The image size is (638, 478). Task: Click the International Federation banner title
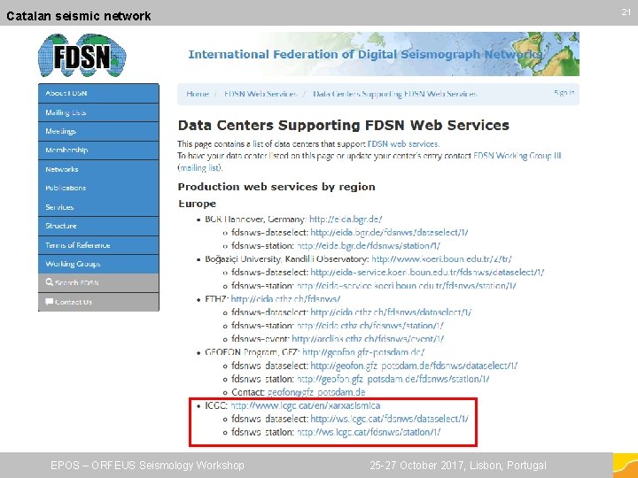point(365,55)
